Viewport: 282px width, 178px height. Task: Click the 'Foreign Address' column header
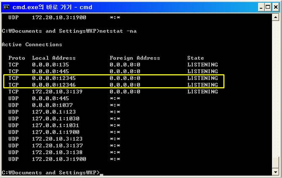pos(135,58)
